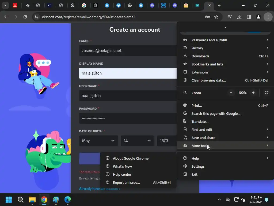The image size is (274, 206).
Task: Open the year dropdown showing 1873
Action: point(167,141)
